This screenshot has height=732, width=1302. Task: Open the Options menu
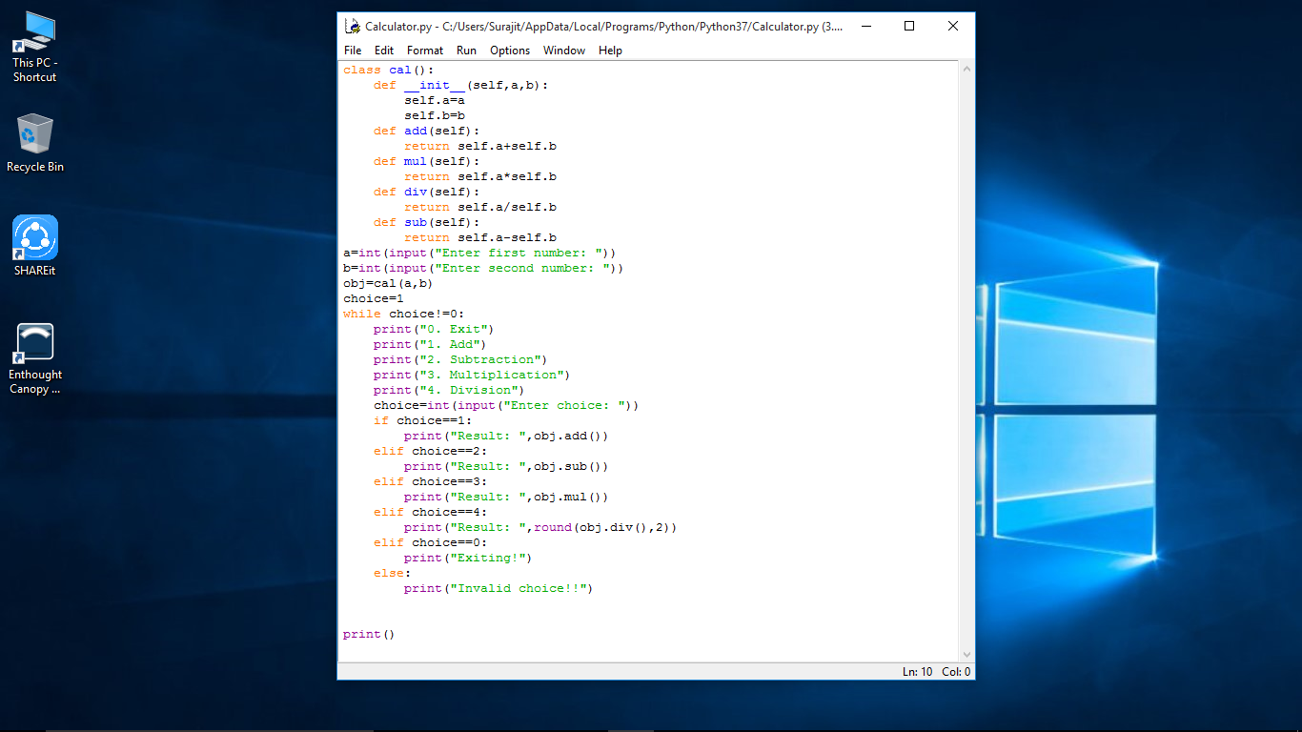click(510, 51)
